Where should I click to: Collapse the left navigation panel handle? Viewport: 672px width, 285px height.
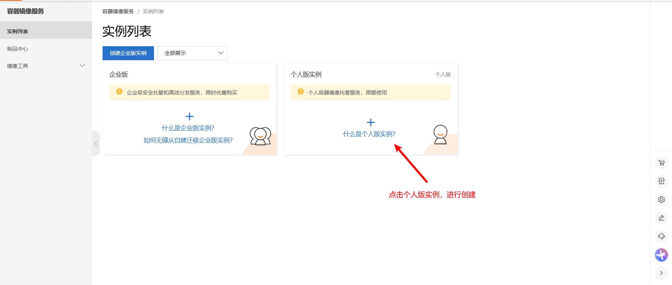pyautogui.click(x=96, y=144)
